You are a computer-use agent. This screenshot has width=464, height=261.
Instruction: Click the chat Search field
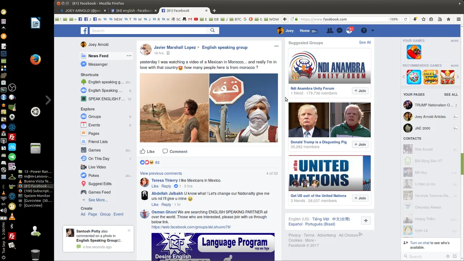424,256
